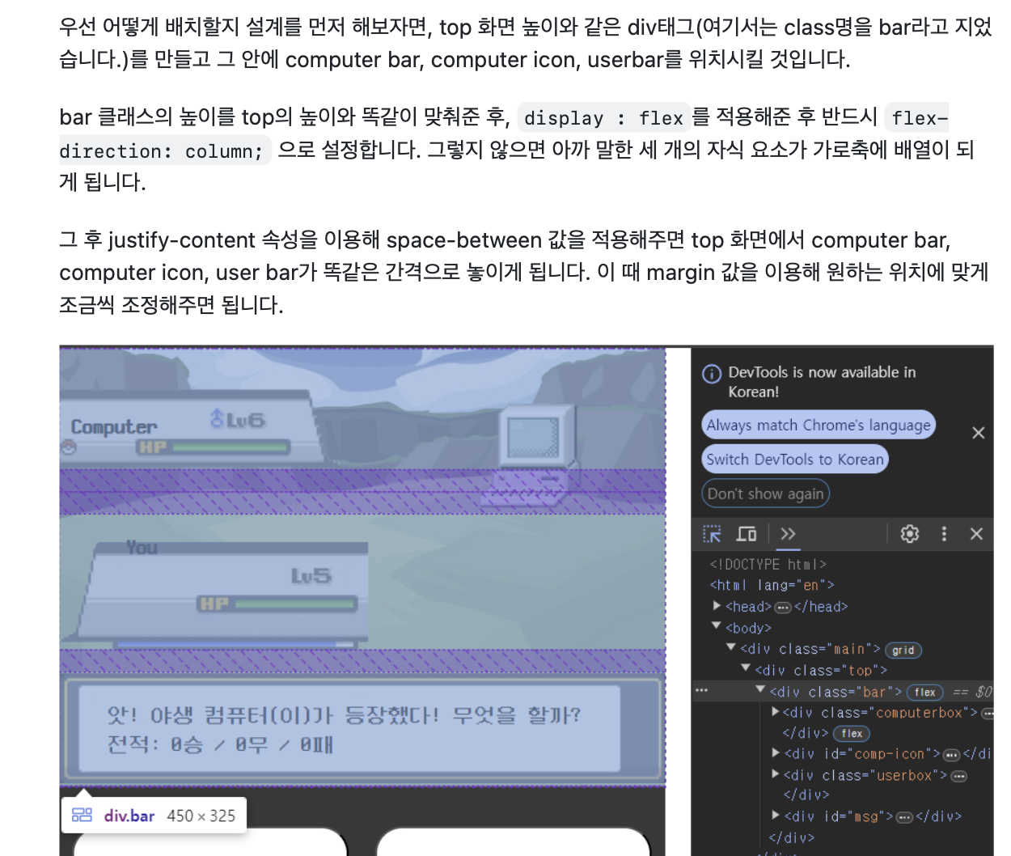Expand the head element node
This screenshot has width=1011, height=856.
(717, 605)
